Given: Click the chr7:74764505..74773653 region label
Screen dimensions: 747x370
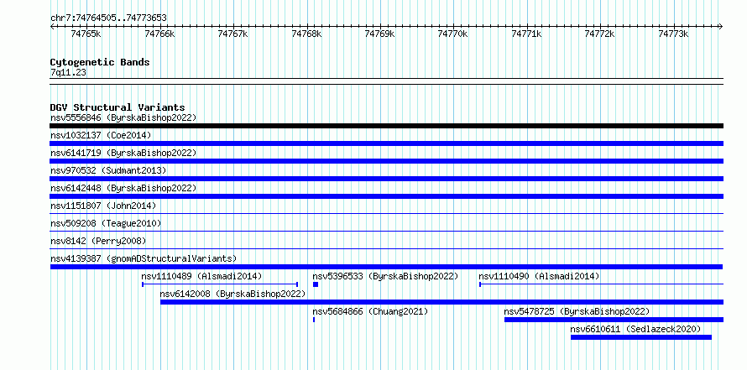Looking at the screenshot, I should click(108, 18).
